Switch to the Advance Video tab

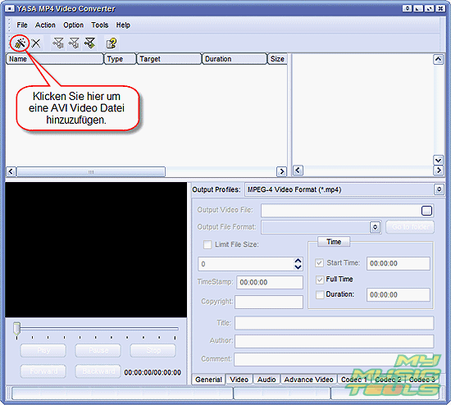point(308,380)
